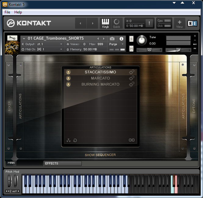Screen dimensions: 203x198
Task: Open Staccatissimo articulation gear settings
Action: (132, 72)
